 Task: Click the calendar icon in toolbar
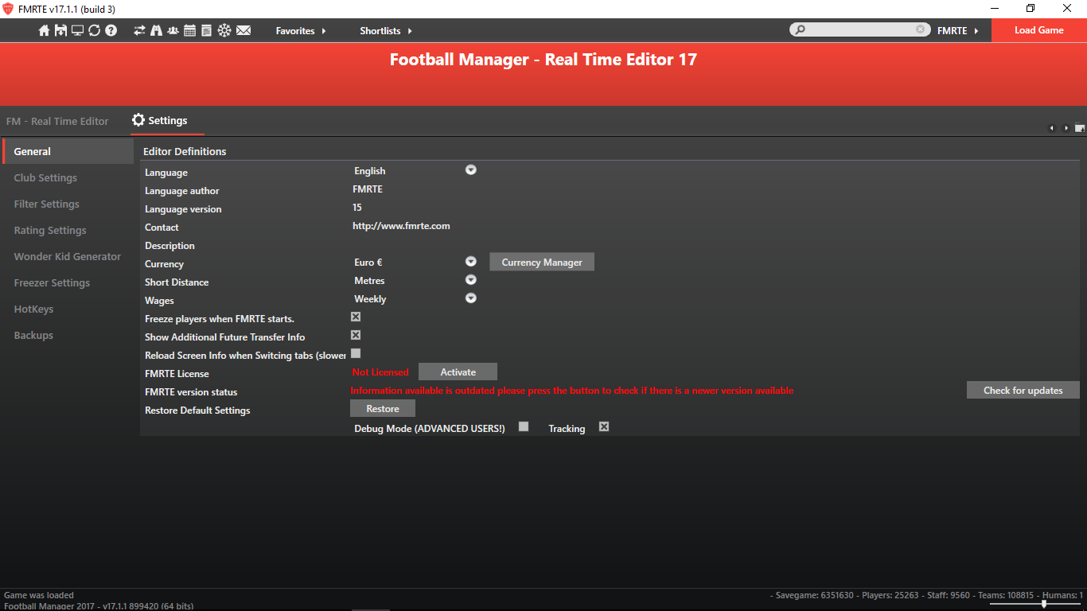click(x=189, y=30)
